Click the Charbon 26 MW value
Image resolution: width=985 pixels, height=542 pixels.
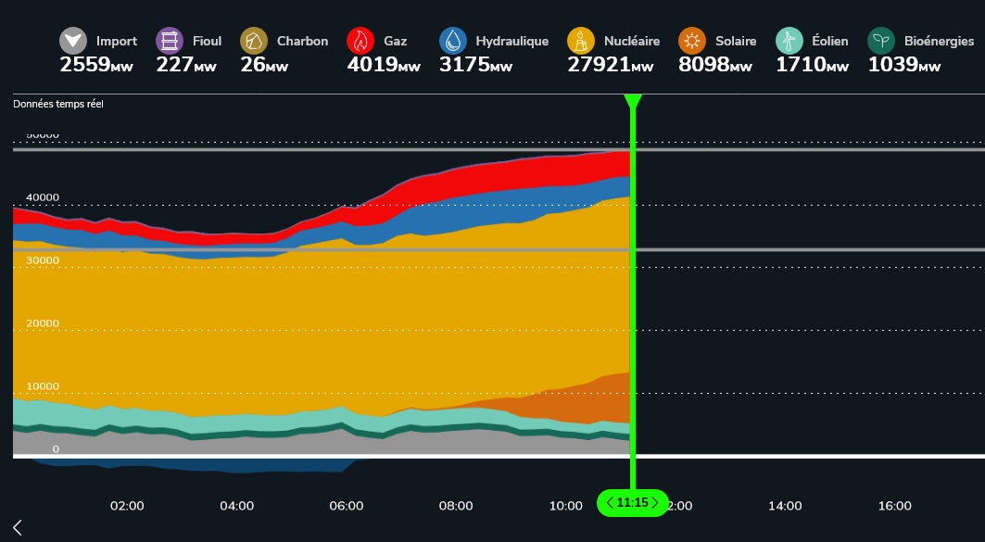pyautogui.click(x=264, y=65)
